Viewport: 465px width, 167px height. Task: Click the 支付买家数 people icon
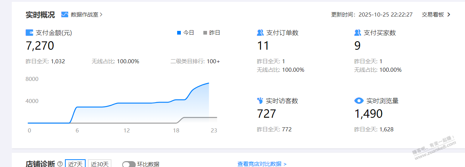(358, 33)
